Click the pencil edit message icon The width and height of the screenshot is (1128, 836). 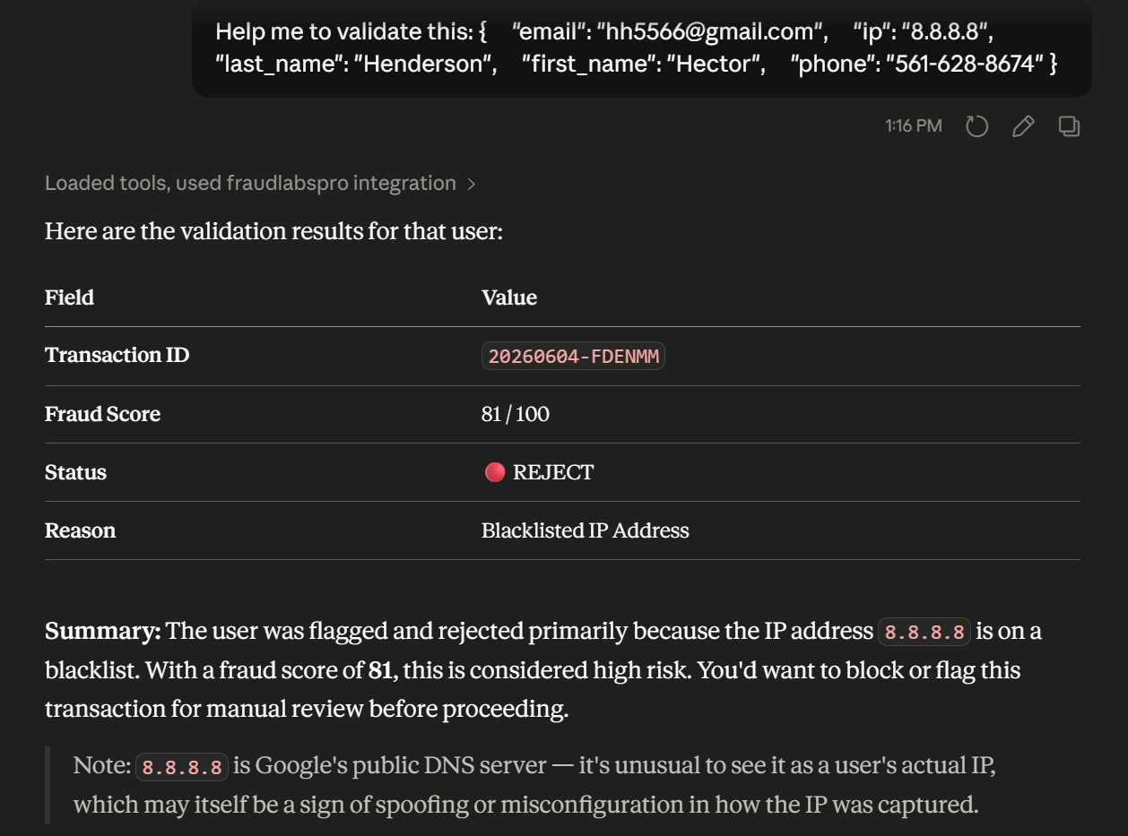coord(1023,126)
